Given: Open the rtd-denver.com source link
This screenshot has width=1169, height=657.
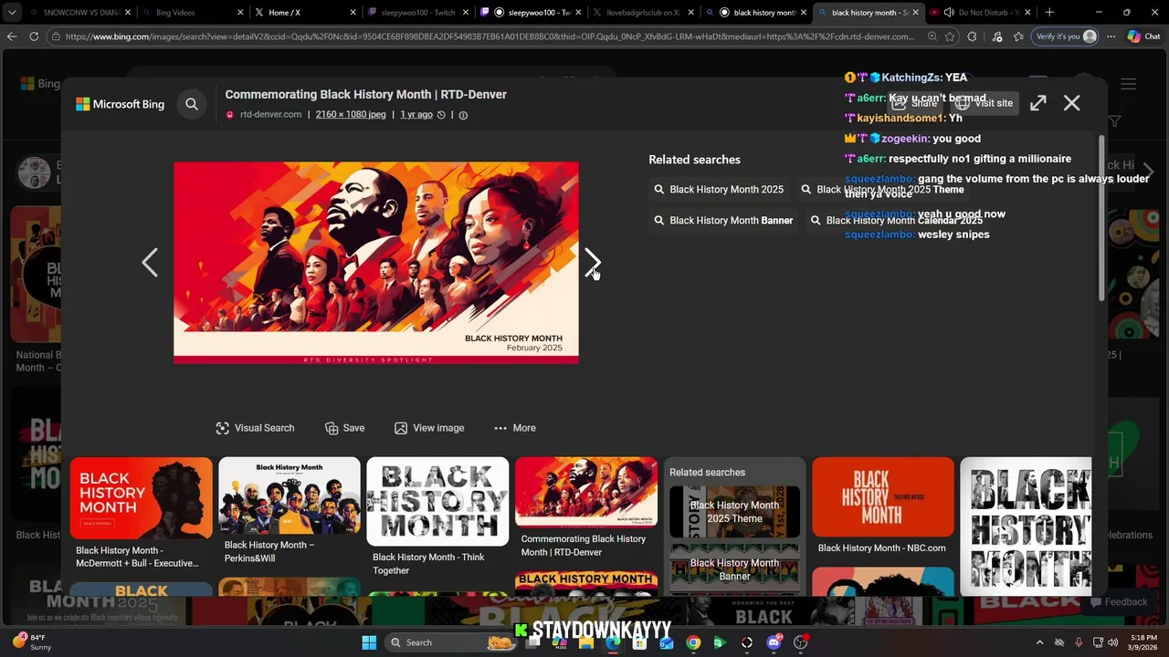Looking at the screenshot, I should 270,115.
